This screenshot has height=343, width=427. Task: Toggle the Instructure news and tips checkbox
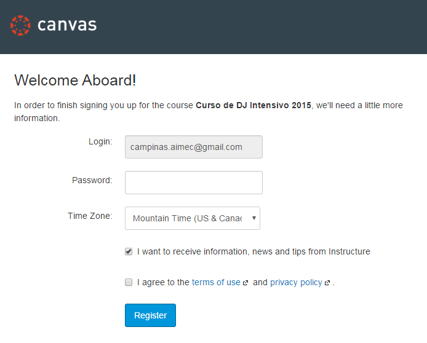(129, 251)
